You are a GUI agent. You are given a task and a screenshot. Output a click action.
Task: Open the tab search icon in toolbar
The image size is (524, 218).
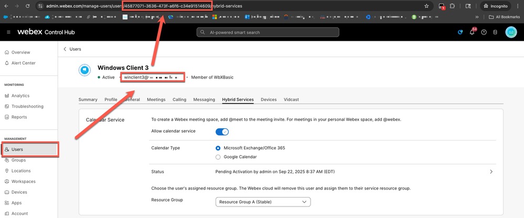468,6
